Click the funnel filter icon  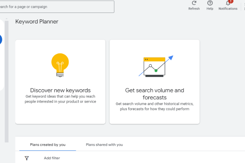(x=27, y=158)
